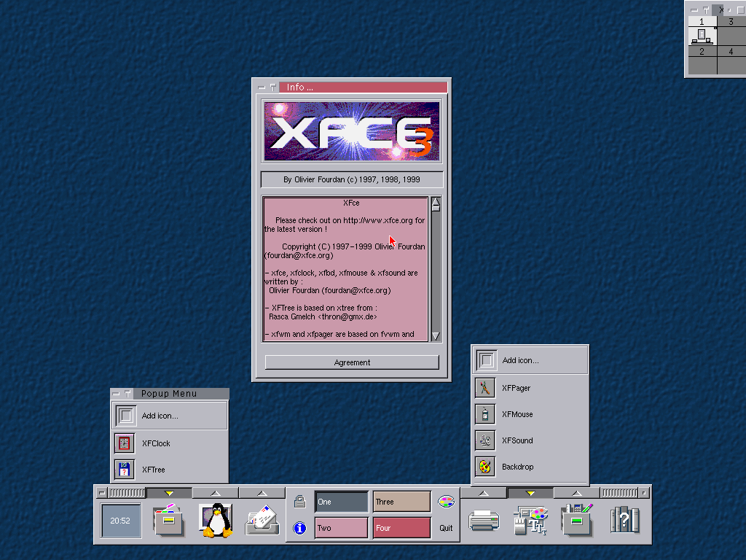Click the line 'XFTree is based on xtree from :'

coord(324,308)
